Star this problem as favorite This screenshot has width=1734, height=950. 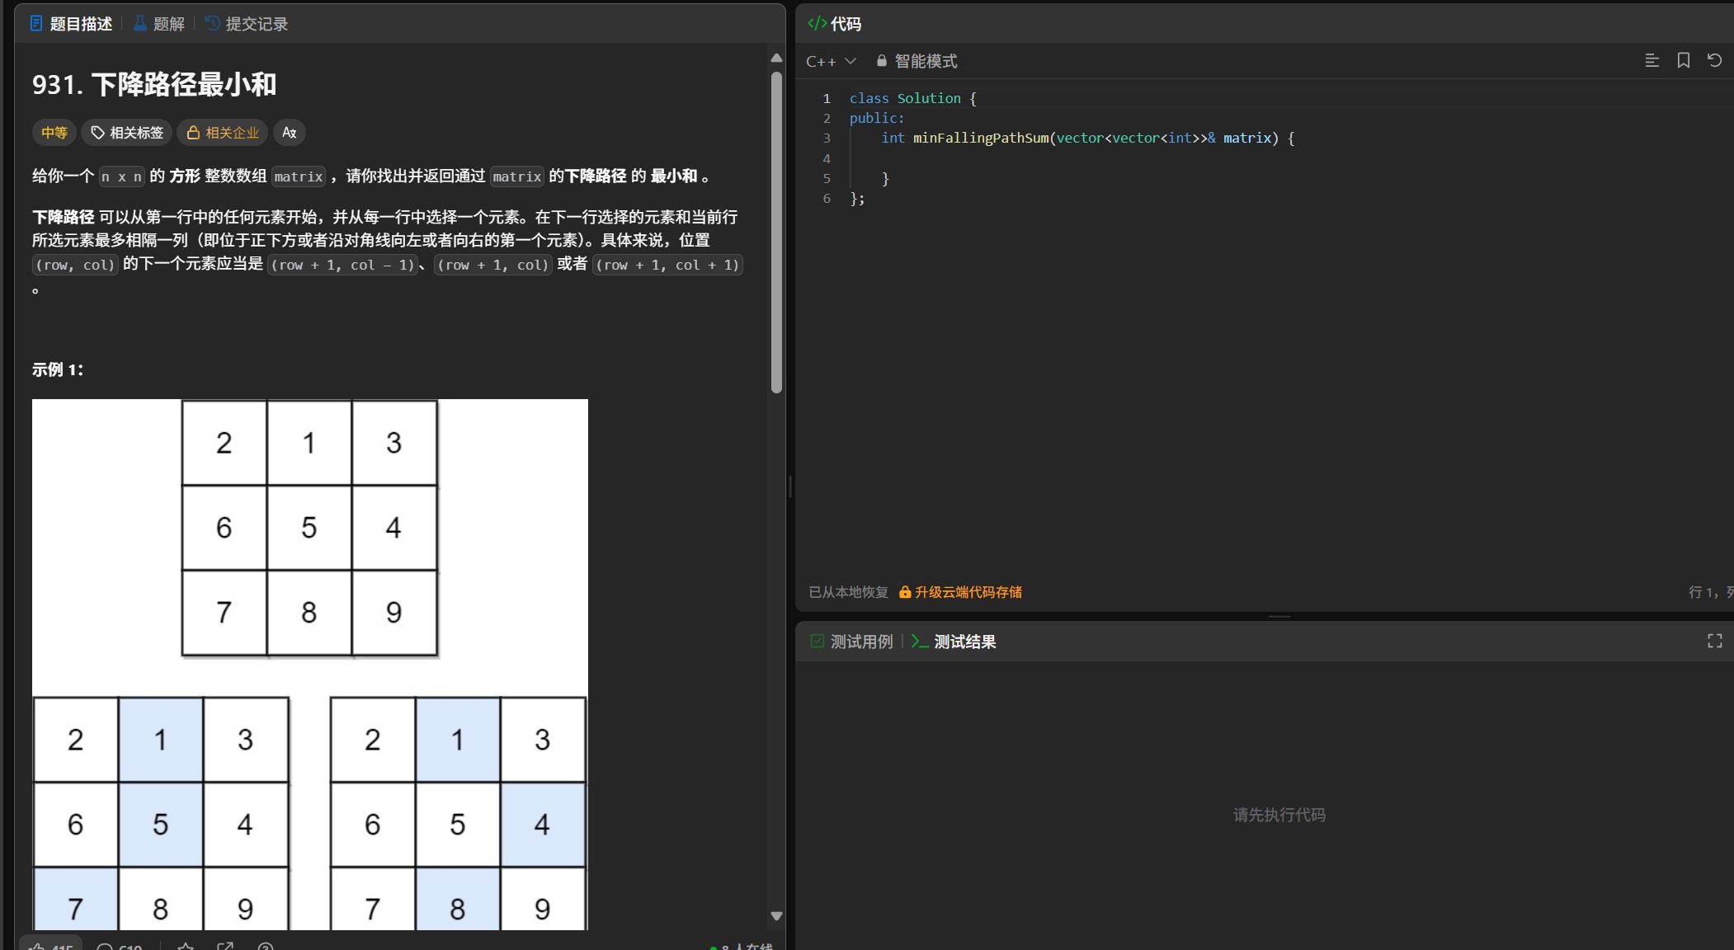(x=186, y=947)
